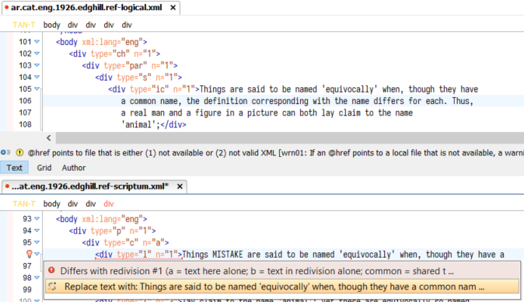Select the last div breadcrumb in top editor
Image resolution: width=524 pixels, height=302 pixels.
point(127,25)
